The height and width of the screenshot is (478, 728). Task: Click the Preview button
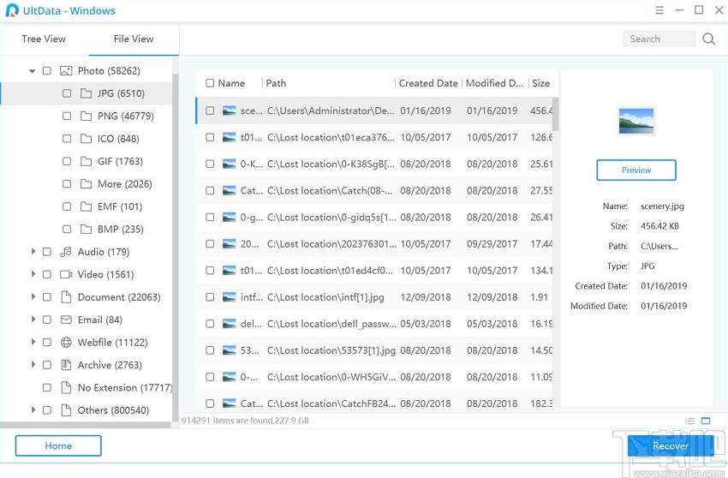point(636,170)
